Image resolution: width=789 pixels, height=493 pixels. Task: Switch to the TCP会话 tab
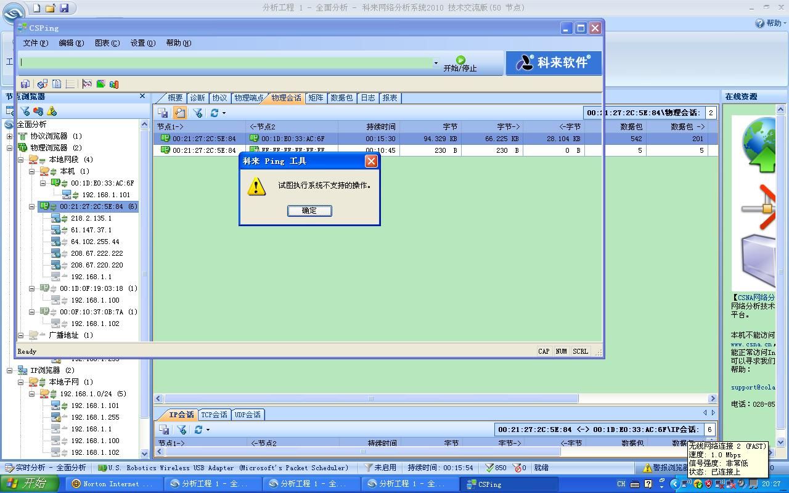pos(215,415)
